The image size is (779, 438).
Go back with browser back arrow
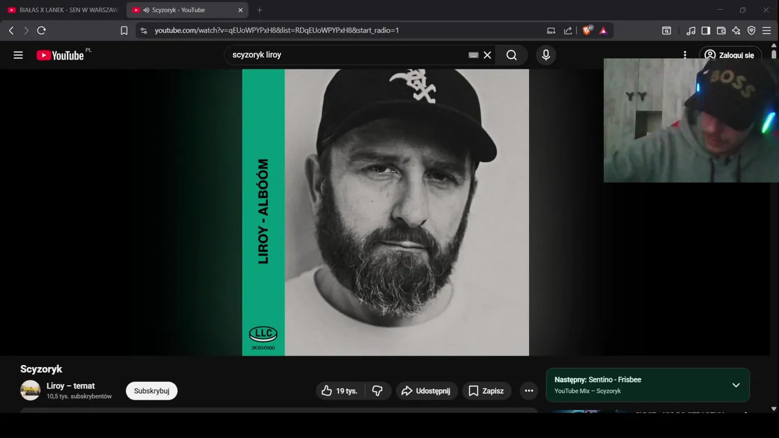[x=11, y=30]
